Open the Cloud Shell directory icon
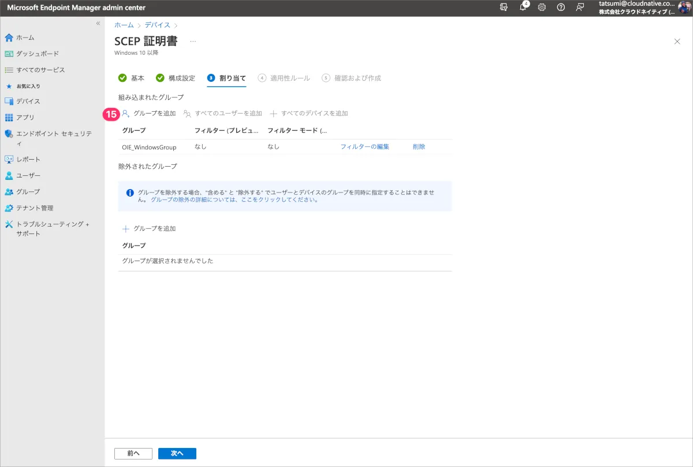 click(x=504, y=7)
